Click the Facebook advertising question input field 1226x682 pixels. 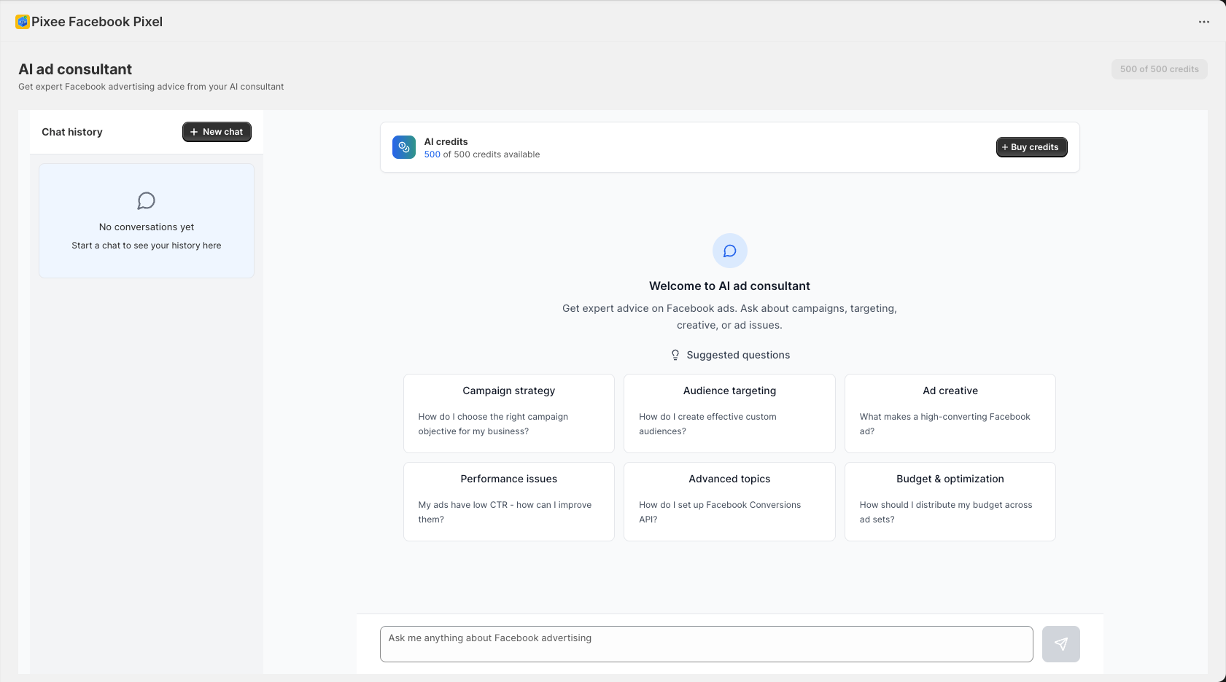coord(705,643)
